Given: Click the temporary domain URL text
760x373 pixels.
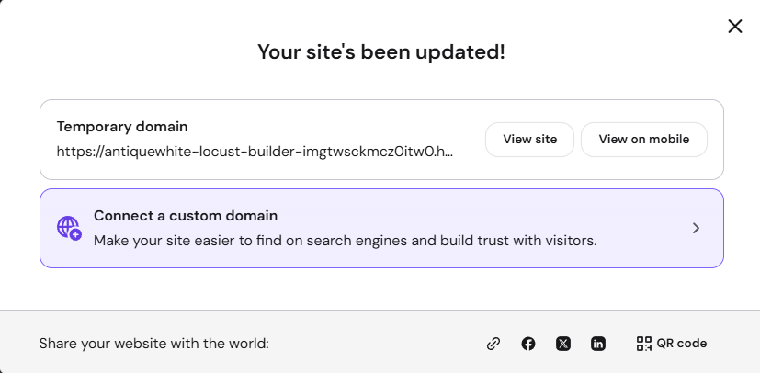Looking at the screenshot, I should [255, 152].
